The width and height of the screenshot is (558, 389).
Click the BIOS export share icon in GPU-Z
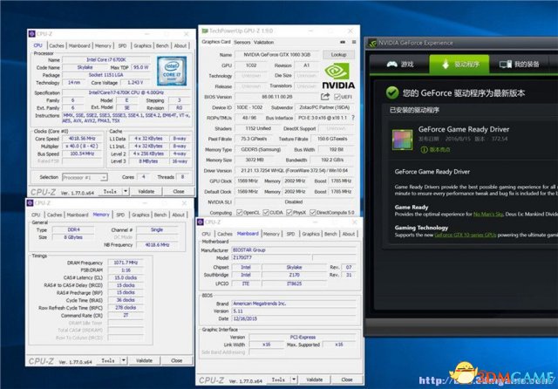(x=325, y=97)
